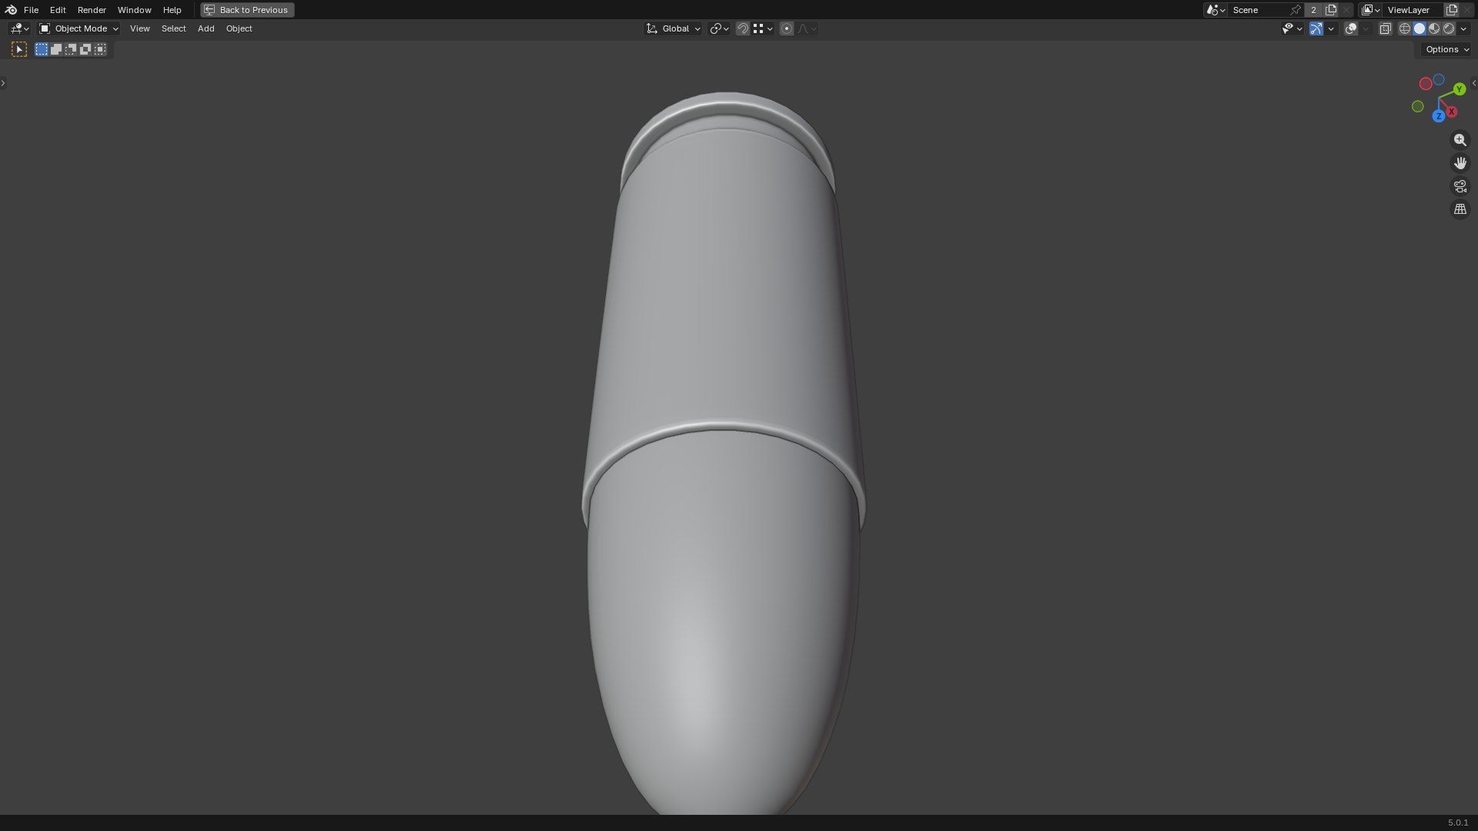The image size is (1478, 831).
Task: Open the snapping options dropdown
Action: coord(764,28)
